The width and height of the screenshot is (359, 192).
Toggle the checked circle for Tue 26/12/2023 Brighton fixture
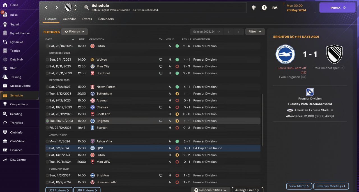click(x=47, y=121)
